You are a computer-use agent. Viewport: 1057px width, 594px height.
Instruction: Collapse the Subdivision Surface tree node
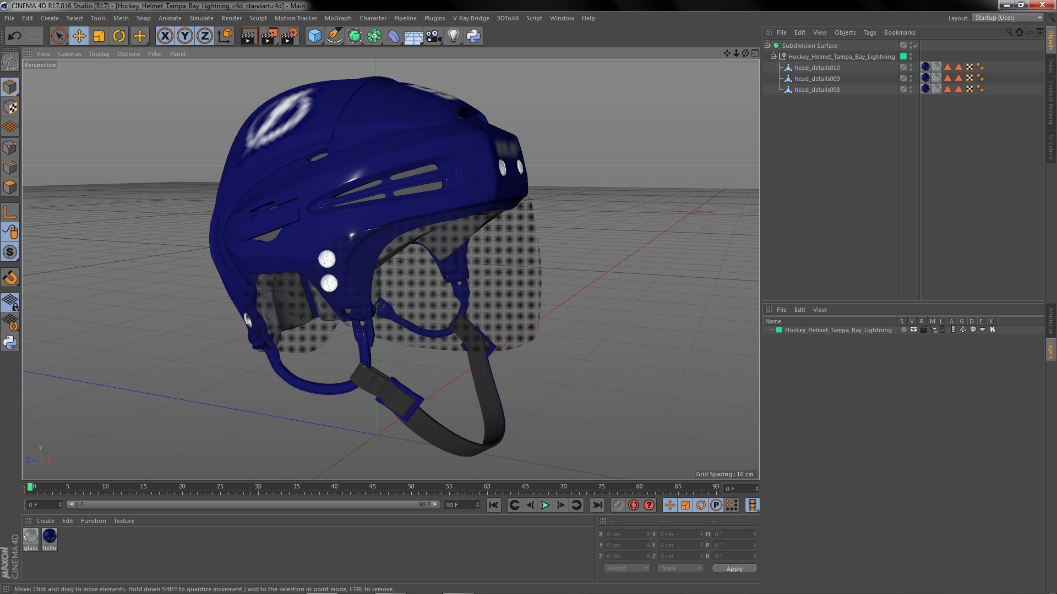pos(767,46)
